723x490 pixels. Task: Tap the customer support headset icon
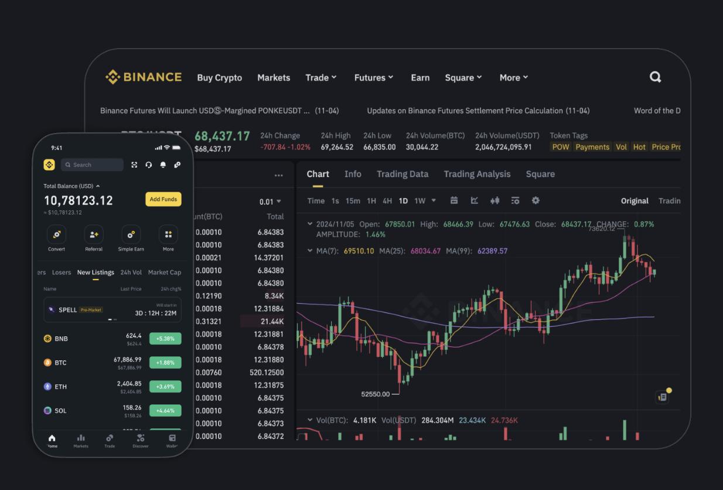pyautogui.click(x=149, y=165)
